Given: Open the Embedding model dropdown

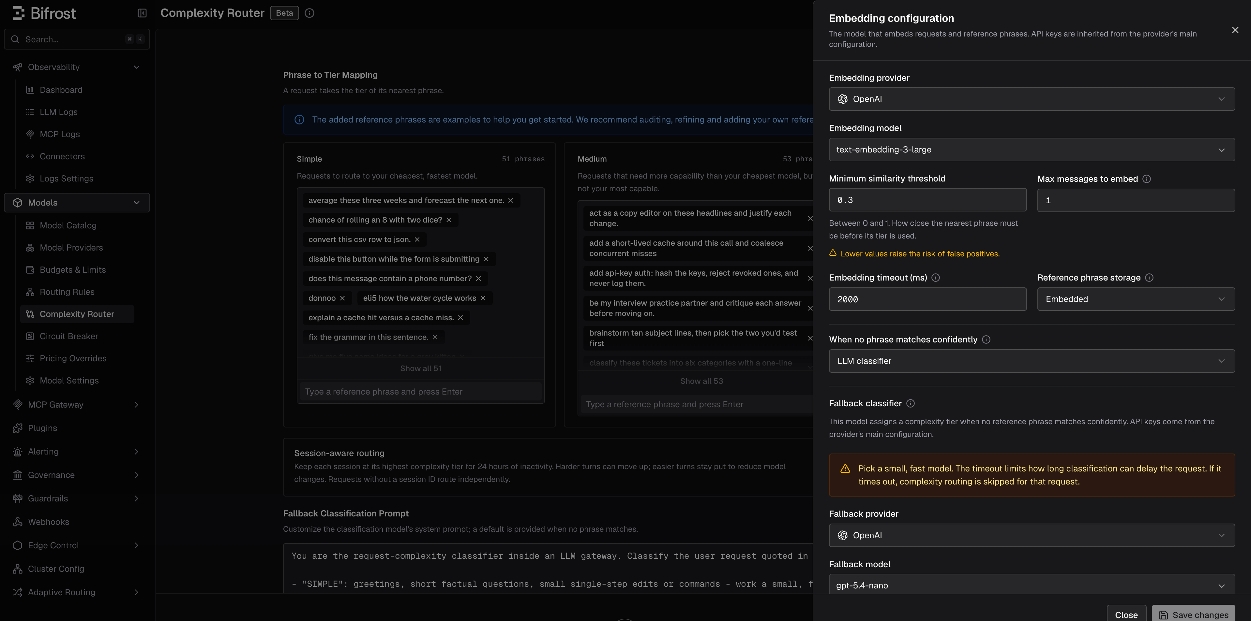Looking at the screenshot, I should 1032,150.
